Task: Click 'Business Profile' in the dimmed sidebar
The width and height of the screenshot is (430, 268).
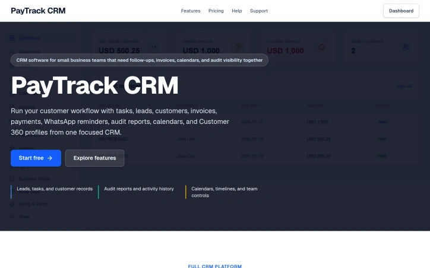Action: pyautogui.click(x=34, y=179)
